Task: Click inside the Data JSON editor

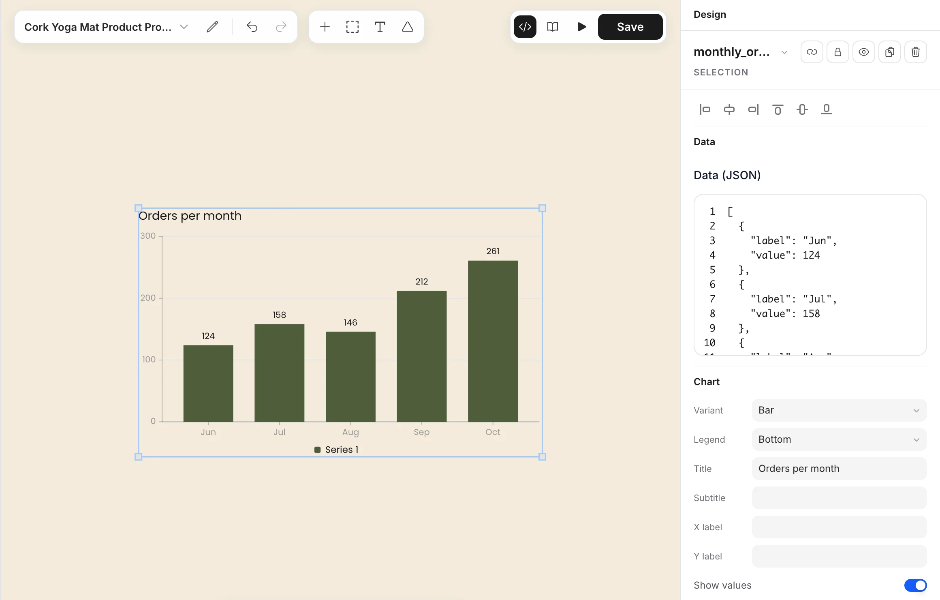Action: coord(810,275)
